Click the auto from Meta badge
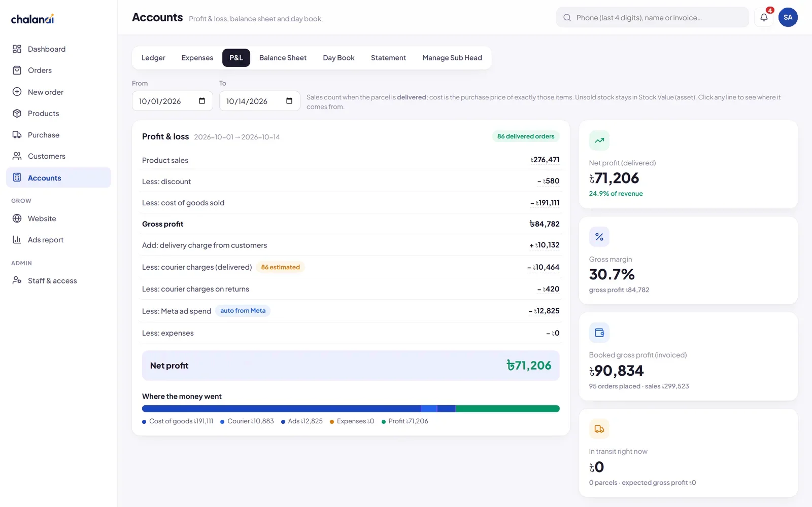 [x=243, y=311]
